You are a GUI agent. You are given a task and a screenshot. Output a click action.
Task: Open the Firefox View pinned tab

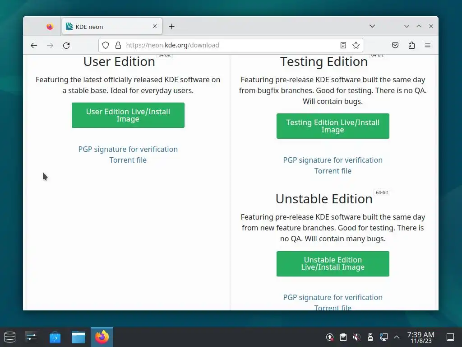tap(50, 27)
